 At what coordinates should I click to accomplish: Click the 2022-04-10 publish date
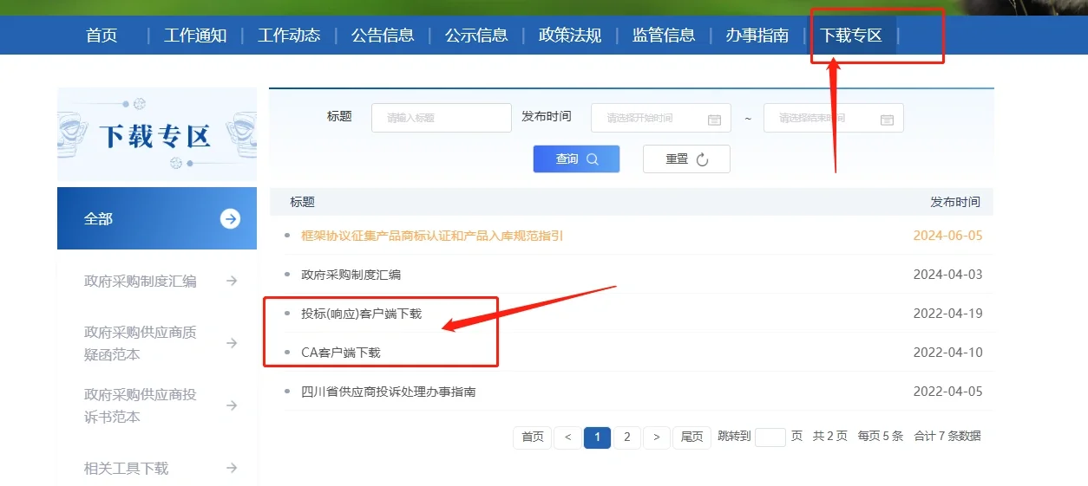[x=947, y=353]
